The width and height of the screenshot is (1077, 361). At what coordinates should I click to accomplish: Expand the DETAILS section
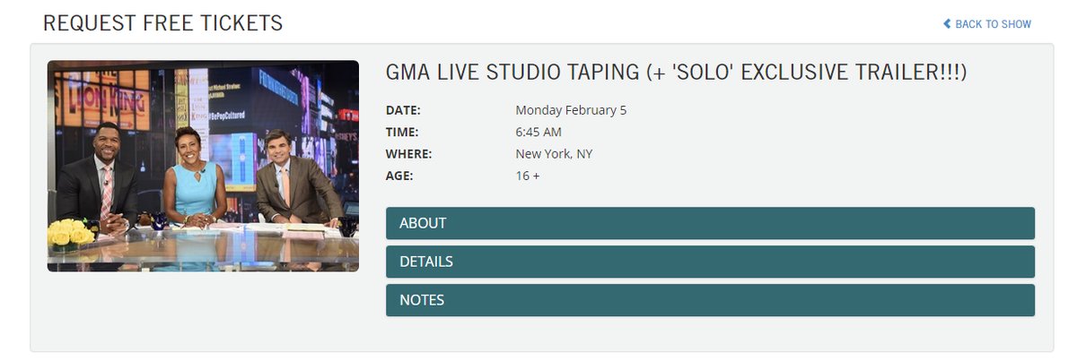click(x=710, y=262)
